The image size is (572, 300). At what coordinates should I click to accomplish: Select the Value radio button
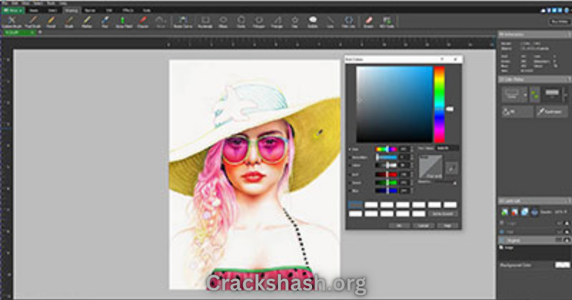tap(350, 165)
